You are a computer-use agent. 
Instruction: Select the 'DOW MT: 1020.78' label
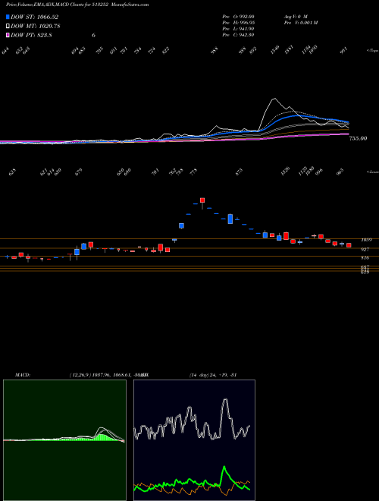coord(36,27)
